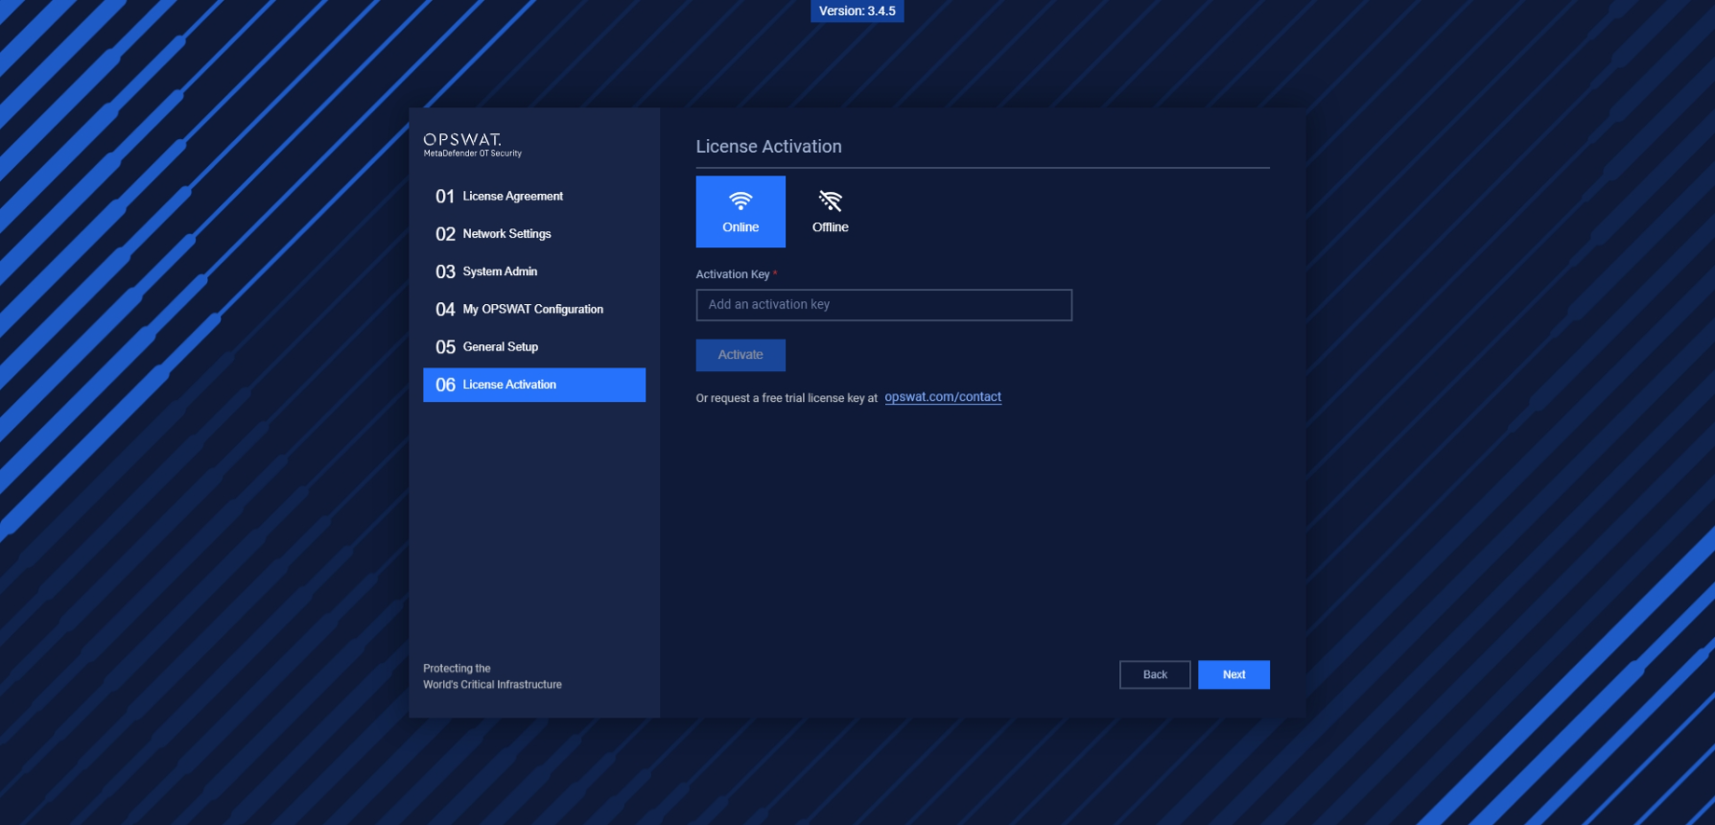Proceed with the Next button
Screen dimensions: 1715x825
click(x=1233, y=674)
